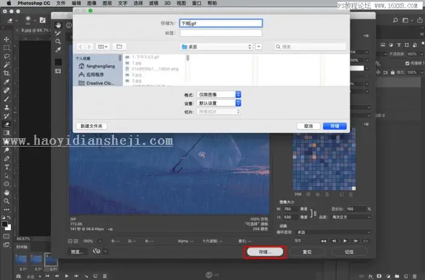Open the Apple menu
Image resolution: width=425 pixels, height=280 pixels.
(x=9, y=3)
